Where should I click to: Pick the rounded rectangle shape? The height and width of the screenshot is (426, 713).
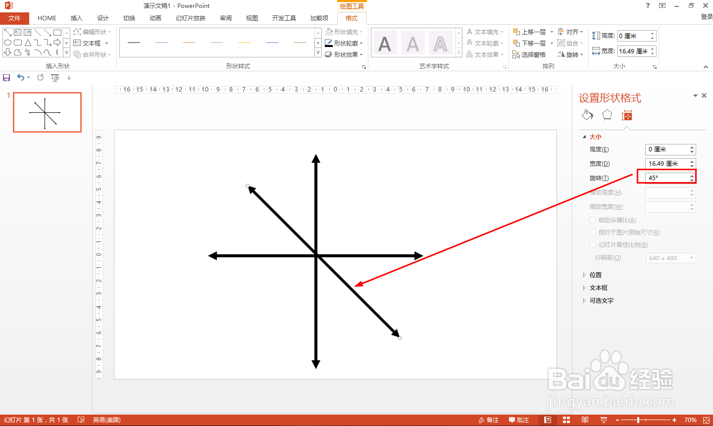[18, 43]
